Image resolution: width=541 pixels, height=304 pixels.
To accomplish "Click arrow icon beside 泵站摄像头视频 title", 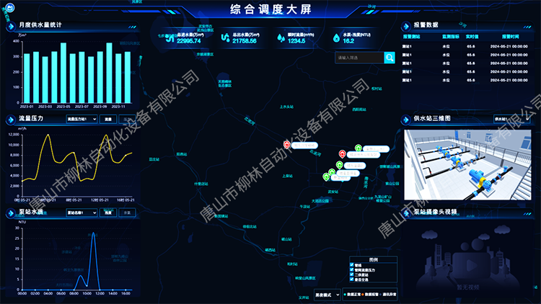I will [x=405, y=213].
